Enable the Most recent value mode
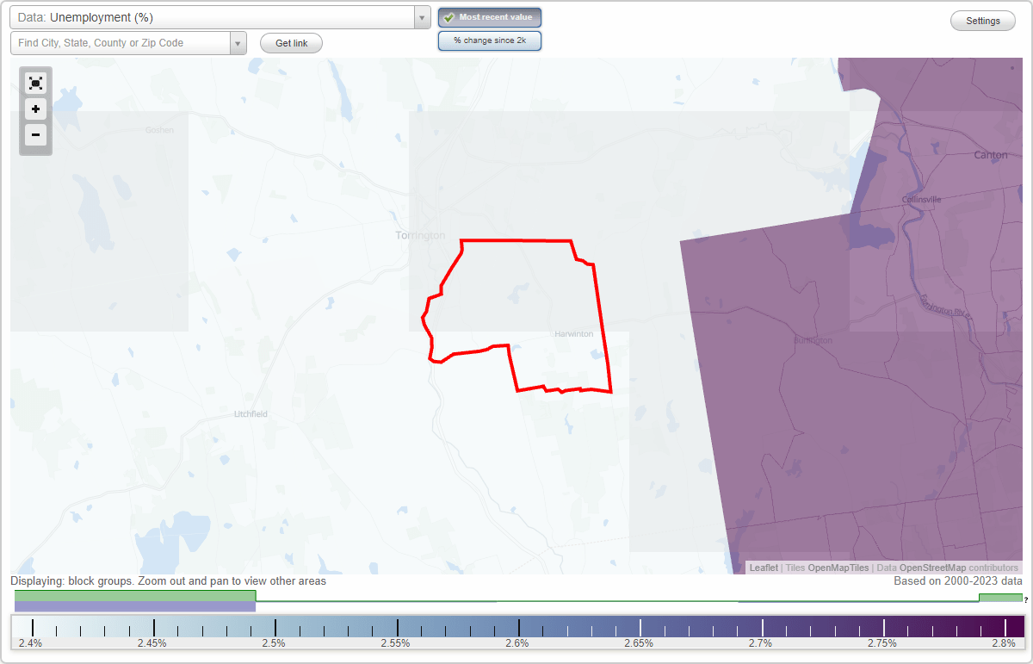Screen dimensions: 1033x664 pos(489,16)
